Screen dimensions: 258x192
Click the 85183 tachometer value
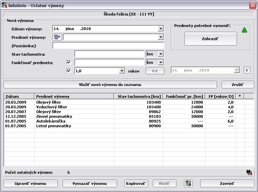point(155,116)
